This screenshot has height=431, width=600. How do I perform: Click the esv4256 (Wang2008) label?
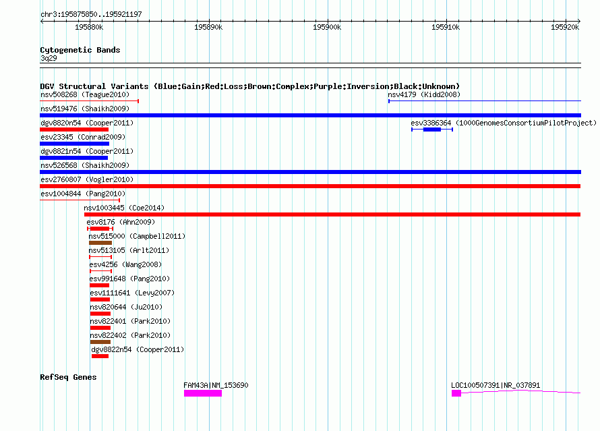click(x=125, y=264)
